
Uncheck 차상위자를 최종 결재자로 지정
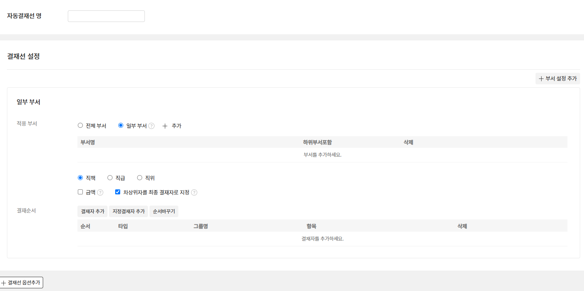[118, 192]
